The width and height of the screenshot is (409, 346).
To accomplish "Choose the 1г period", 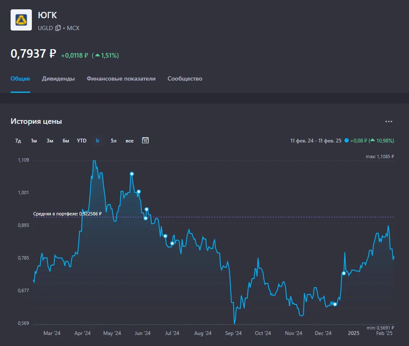I will 98,141.
